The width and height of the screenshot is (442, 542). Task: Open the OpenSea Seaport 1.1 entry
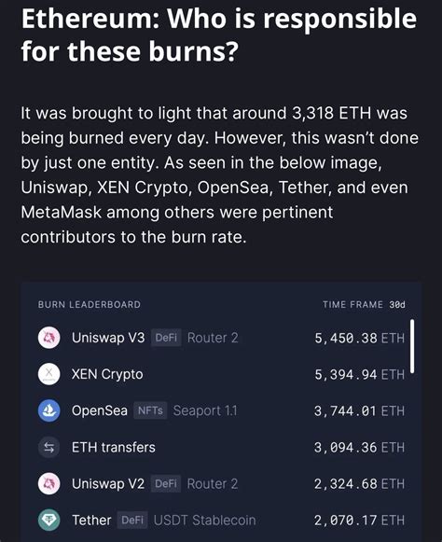(221, 410)
